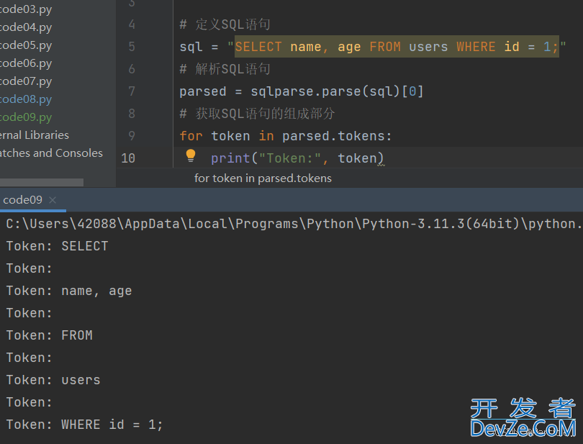Open code04.py in project tree
Image resolution: width=583 pixels, height=444 pixels.
click(26, 27)
